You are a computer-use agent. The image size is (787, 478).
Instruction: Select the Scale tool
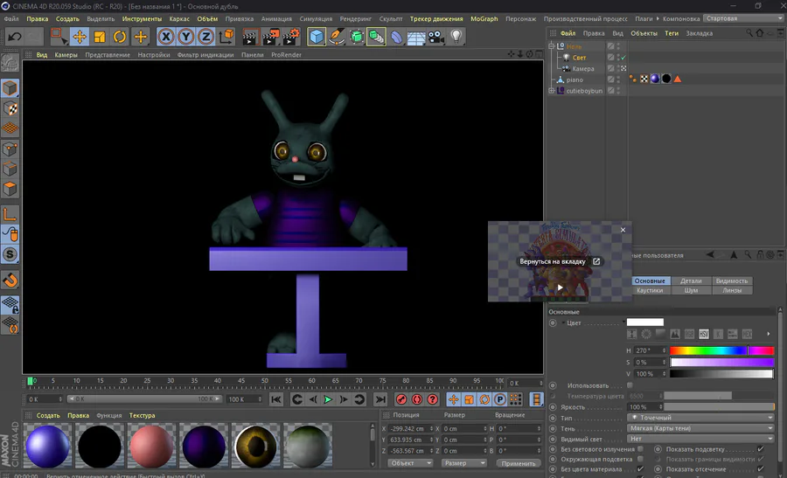(x=100, y=37)
